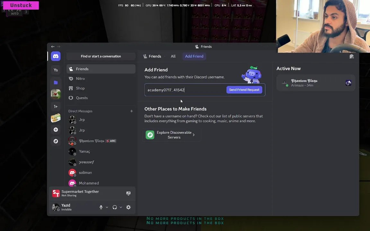The image size is (370, 231).
Task: Click the green Discoverable Servers compass icon
Action: pyautogui.click(x=150, y=135)
